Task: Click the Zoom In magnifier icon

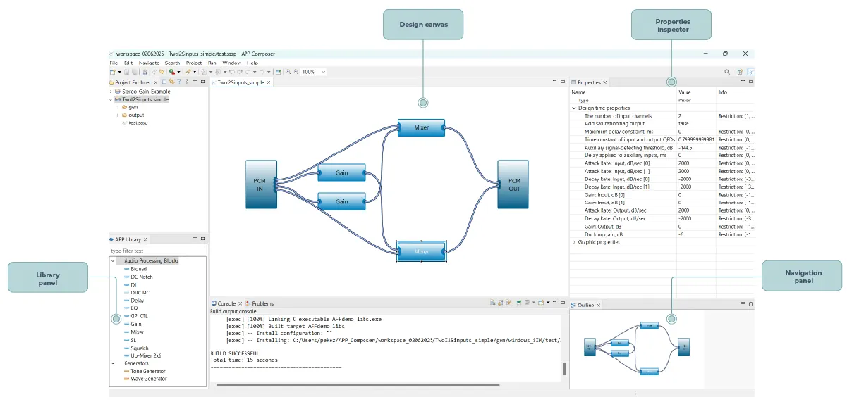Action: tap(288, 72)
